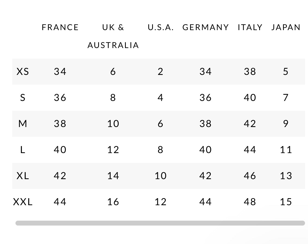The width and height of the screenshot is (308, 244).
Task: Click U.S.A. size 4 in S row
Action: pos(161,98)
